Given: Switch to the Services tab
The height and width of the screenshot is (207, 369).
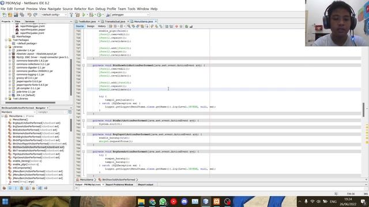Looking at the screenshot, I should tap(29, 21).
